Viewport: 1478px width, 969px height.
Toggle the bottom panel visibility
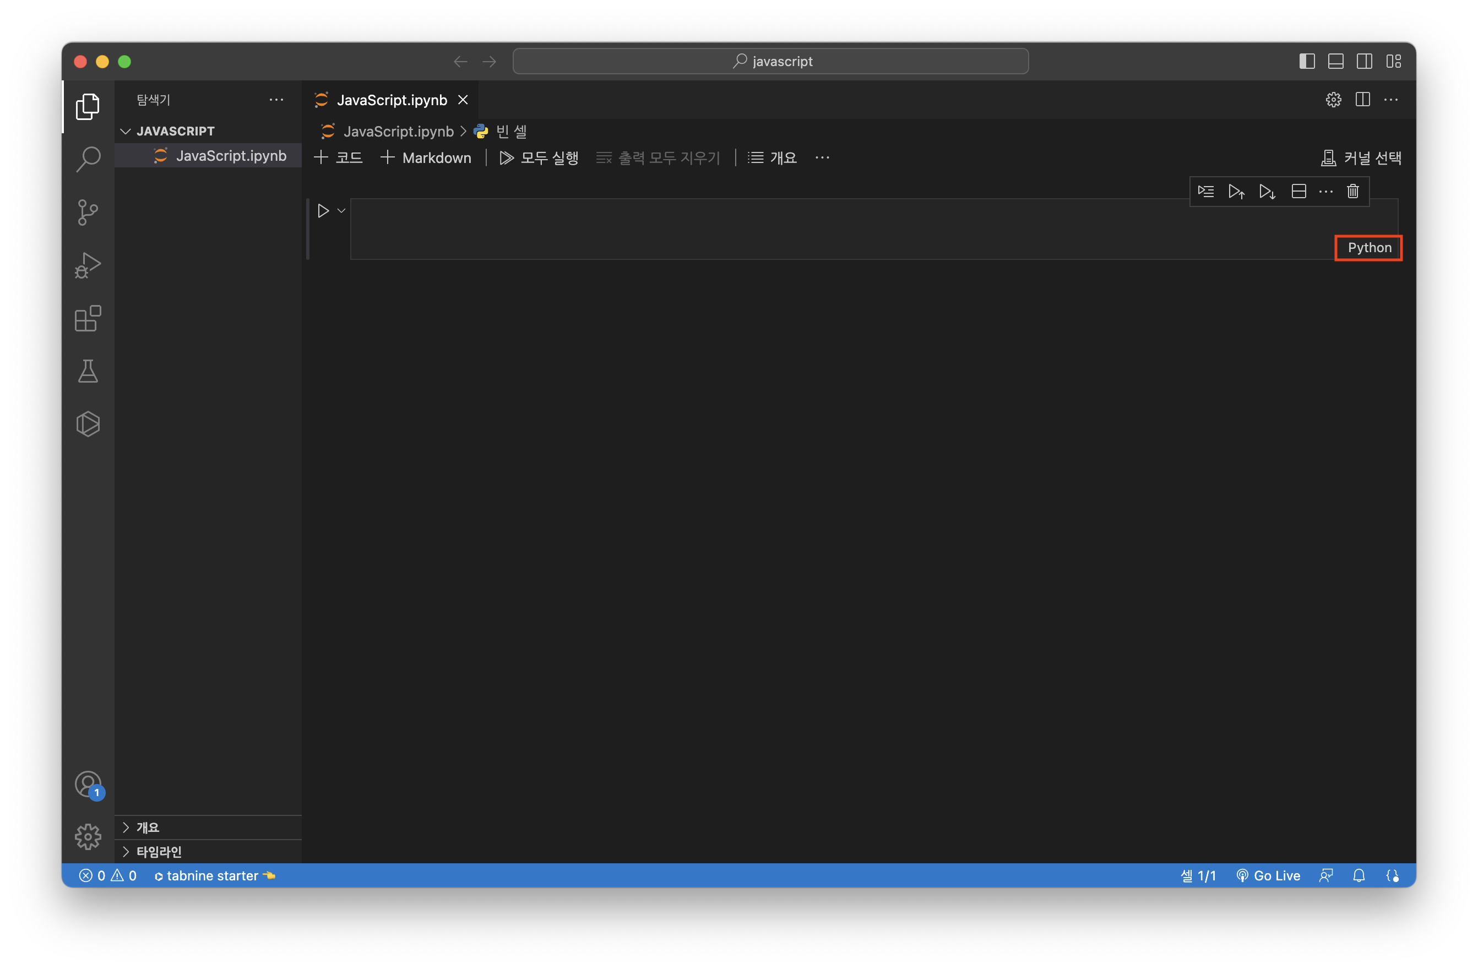point(1336,61)
